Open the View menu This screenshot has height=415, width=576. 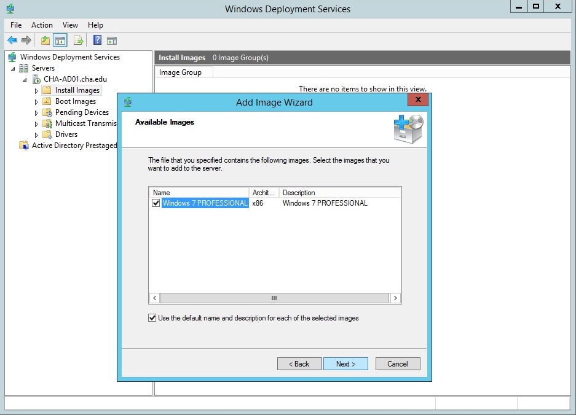tap(70, 25)
